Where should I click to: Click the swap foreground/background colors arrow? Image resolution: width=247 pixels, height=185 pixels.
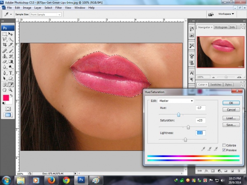click(12, 95)
